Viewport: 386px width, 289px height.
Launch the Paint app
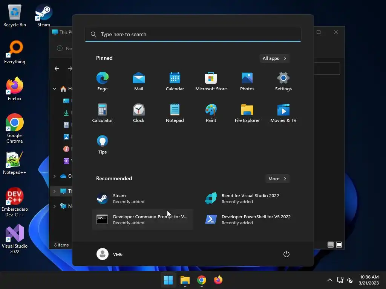[211, 113]
